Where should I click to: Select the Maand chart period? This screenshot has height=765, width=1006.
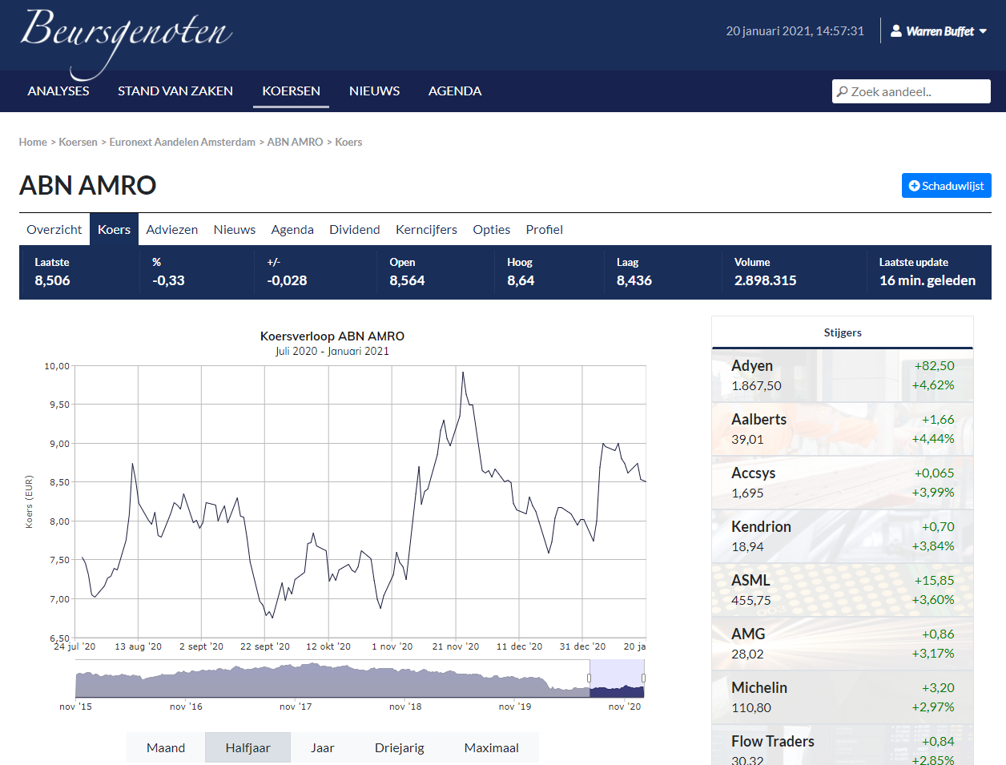pyautogui.click(x=166, y=748)
